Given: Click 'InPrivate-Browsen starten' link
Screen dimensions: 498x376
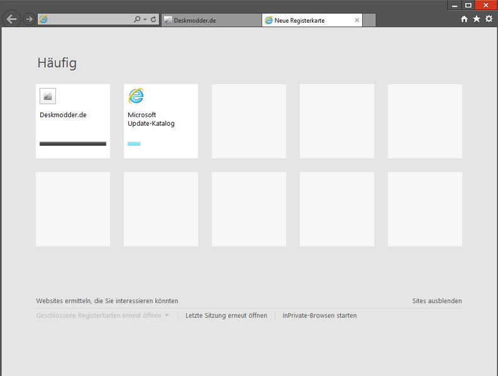Looking at the screenshot, I should [x=319, y=316].
